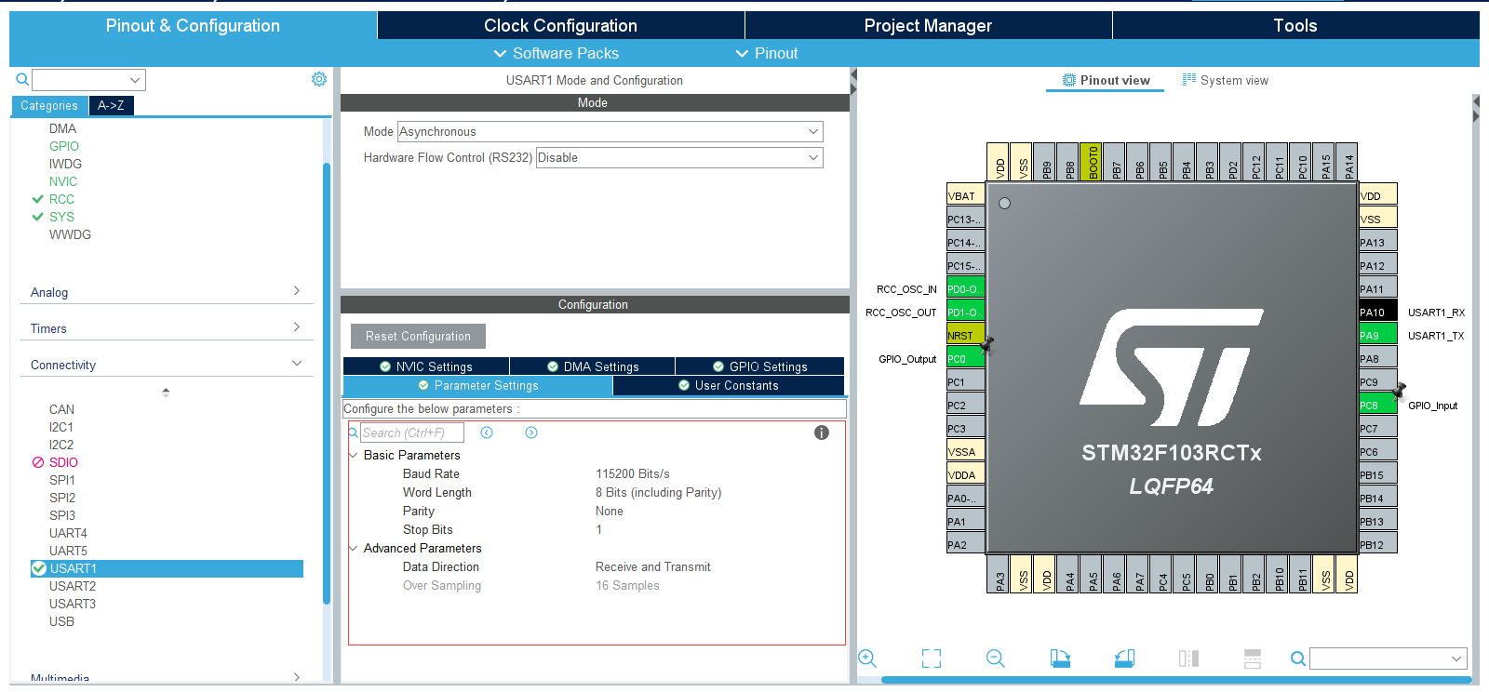Open the Pinout menu
Image resolution: width=1489 pixels, height=692 pixels.
(x=767, y=53)
